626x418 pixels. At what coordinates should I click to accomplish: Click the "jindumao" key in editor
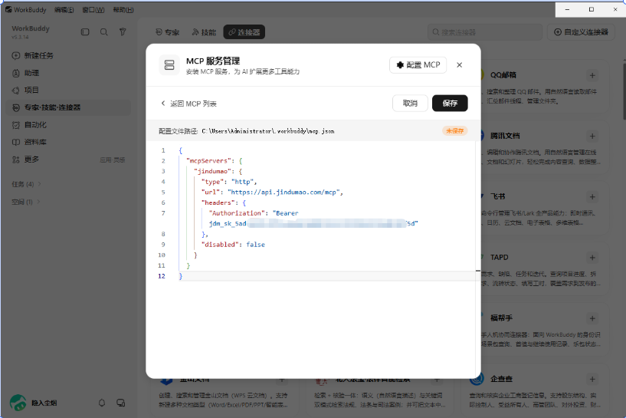point(213,171)
